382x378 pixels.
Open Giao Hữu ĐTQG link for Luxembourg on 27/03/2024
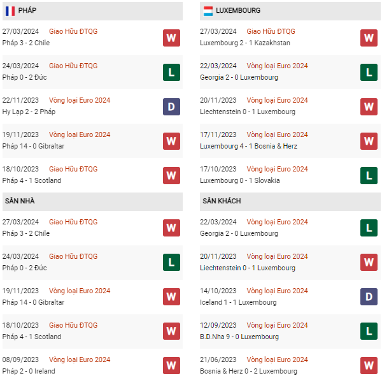click(x=271, y=31)
